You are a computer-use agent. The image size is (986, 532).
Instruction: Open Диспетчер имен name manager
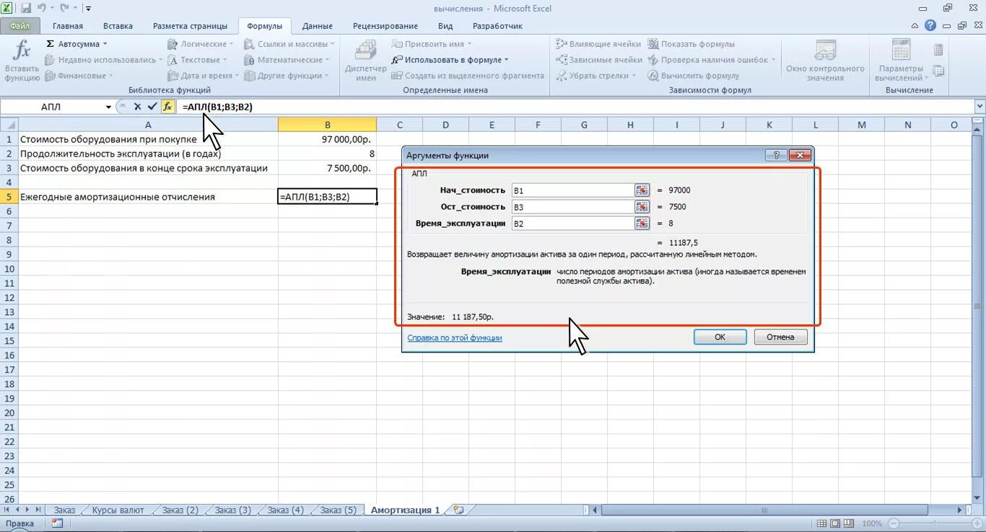point(365,61)
